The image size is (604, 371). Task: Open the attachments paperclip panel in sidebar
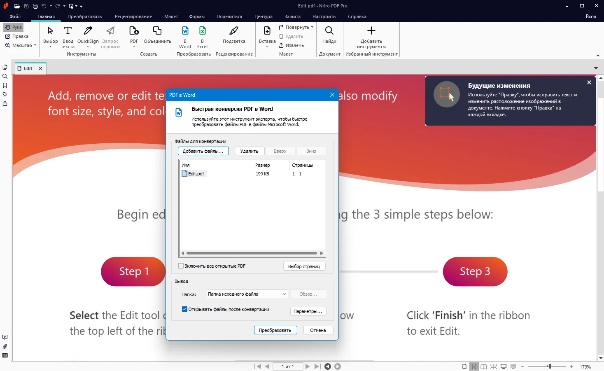click(5, 346)
